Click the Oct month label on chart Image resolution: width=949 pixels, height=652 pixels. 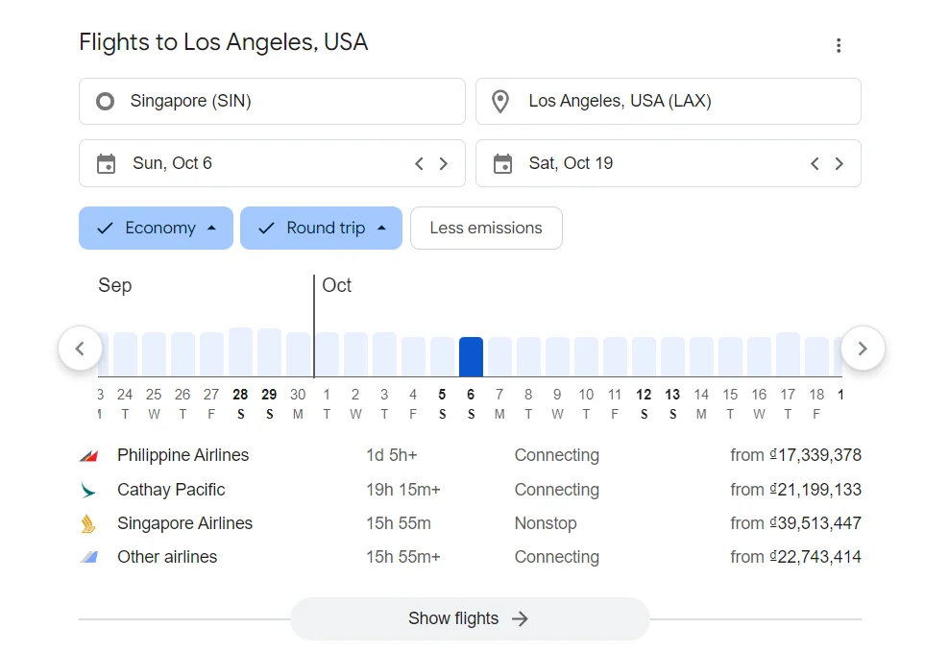pyautogui.click(x=336, y=285)
